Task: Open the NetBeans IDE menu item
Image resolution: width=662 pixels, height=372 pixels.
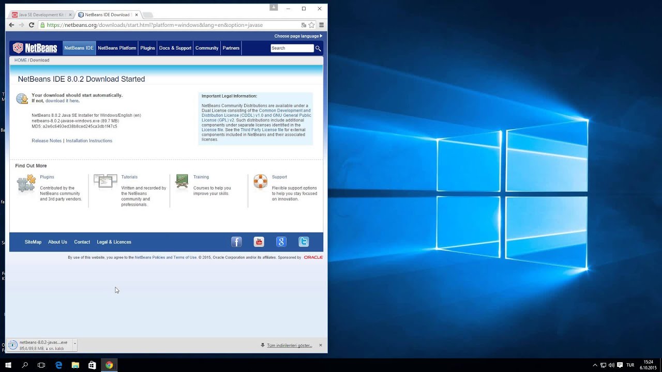Action: [79, 48]
